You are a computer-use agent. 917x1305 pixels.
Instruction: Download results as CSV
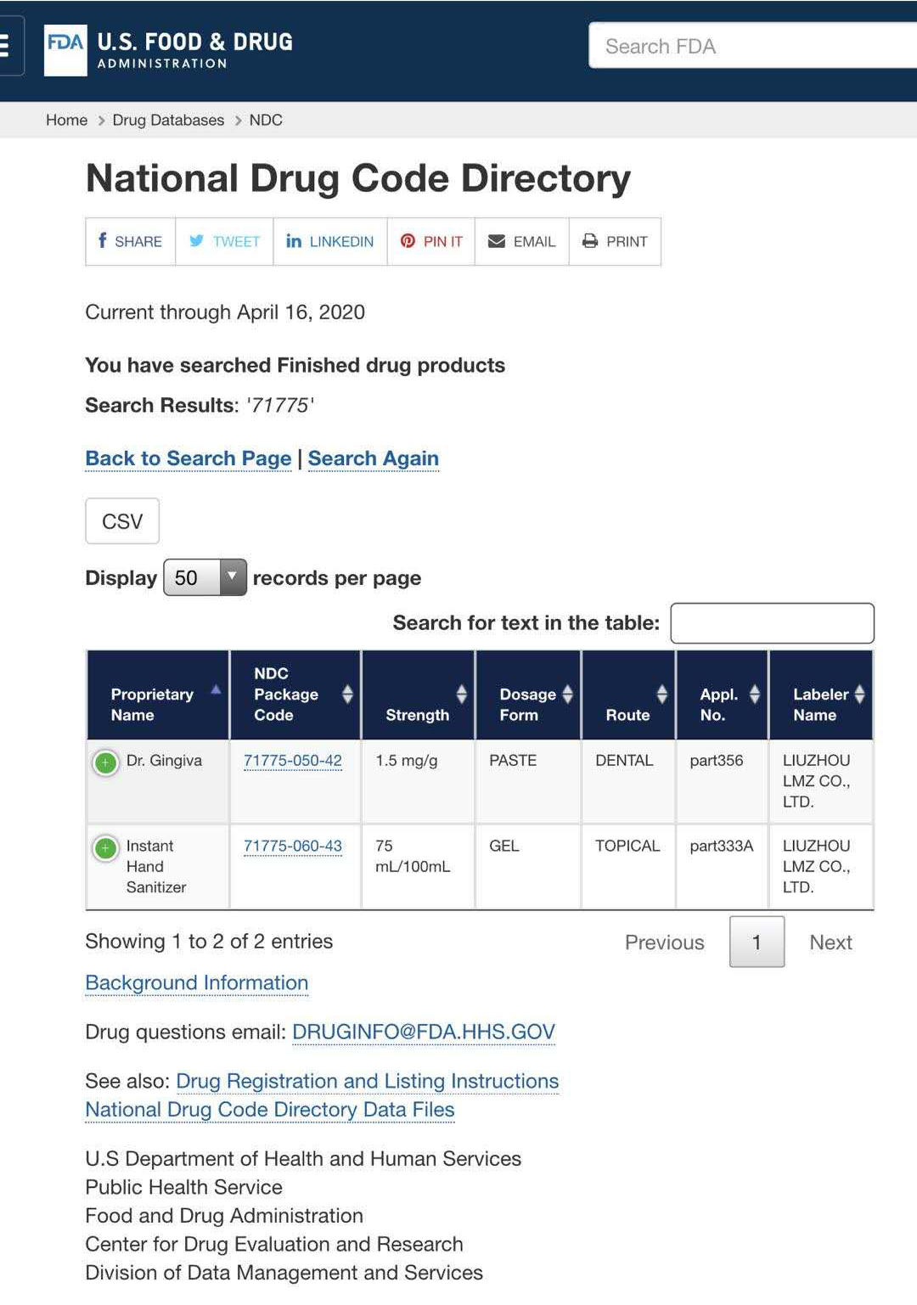click(x=122, y=521)
